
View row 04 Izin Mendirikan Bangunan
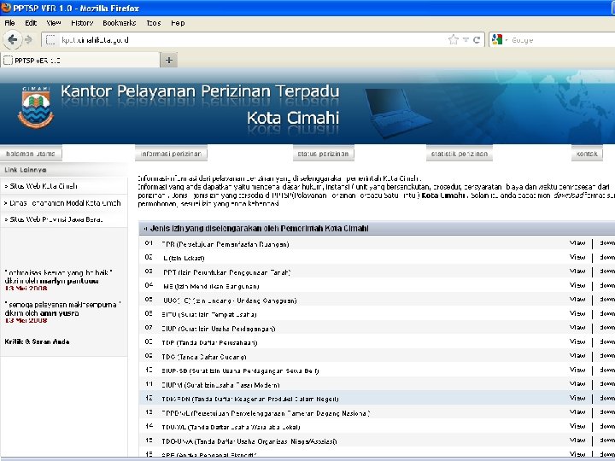(x=577, y=285)
